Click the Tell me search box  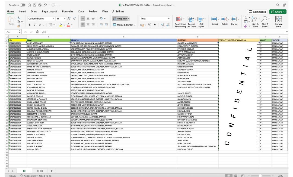(x=118, y=11)
